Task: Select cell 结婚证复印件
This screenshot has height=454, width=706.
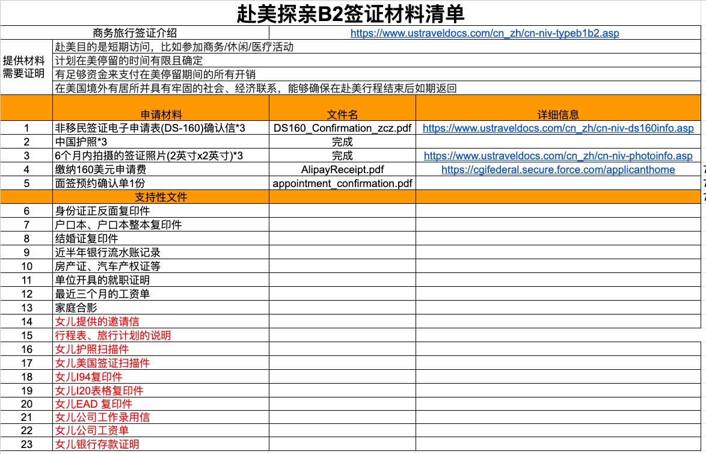Action: 161,239
